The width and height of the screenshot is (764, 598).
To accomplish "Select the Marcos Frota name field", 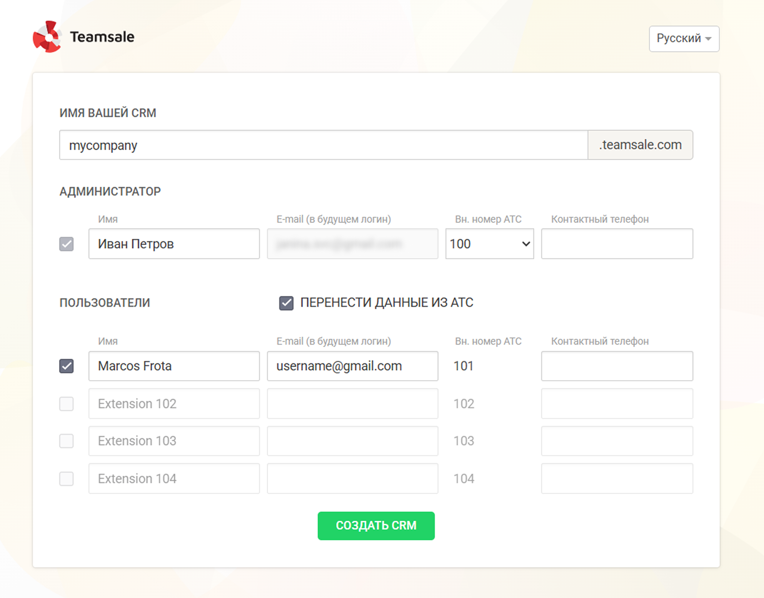I will click(x=174, y=366).
